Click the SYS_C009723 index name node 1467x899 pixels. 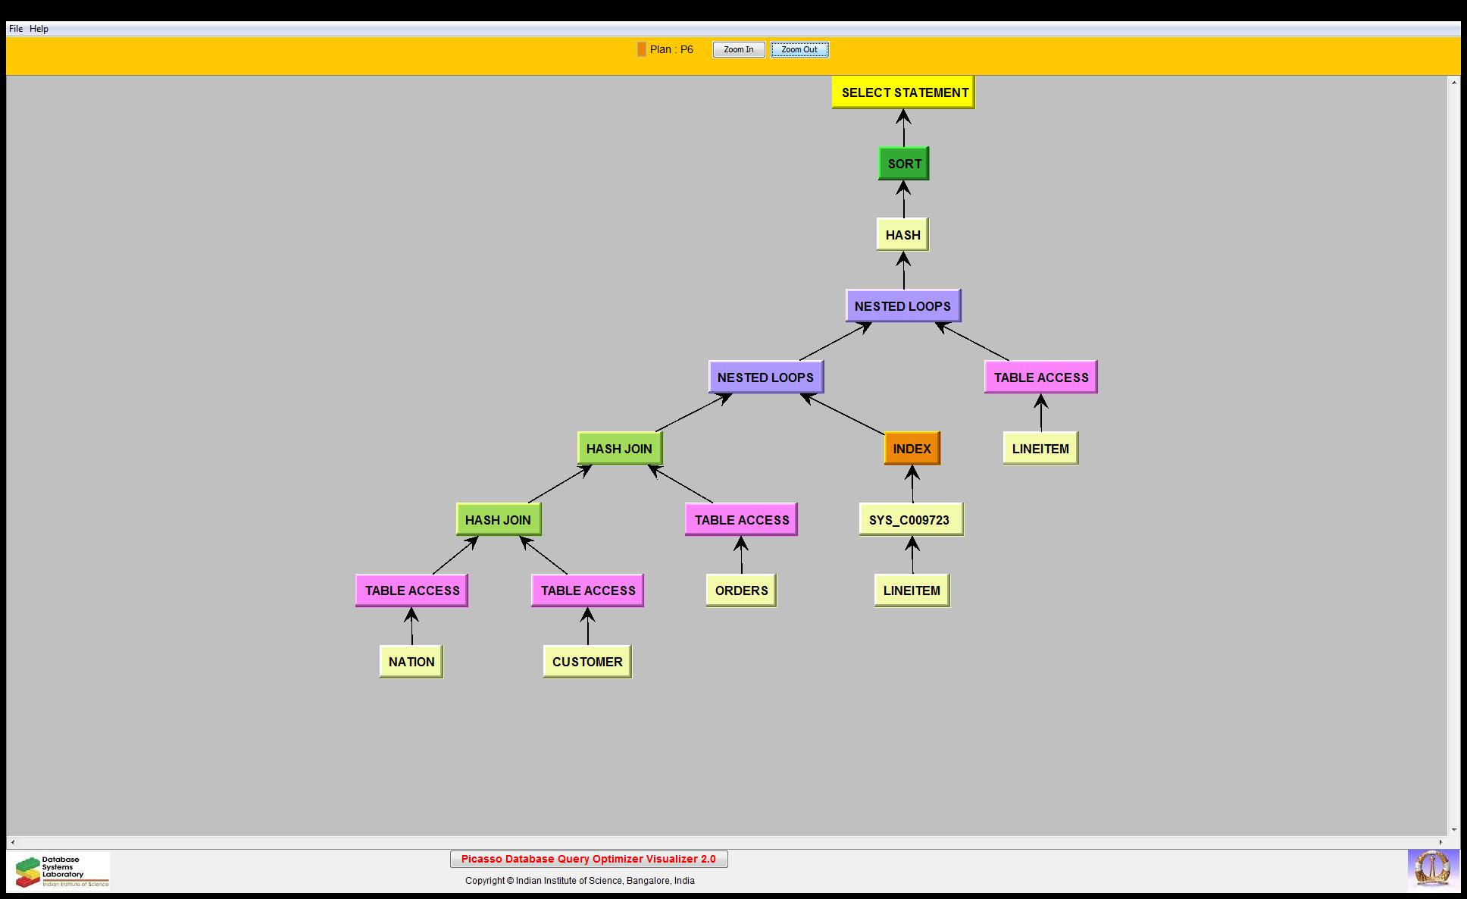tap(910, 520)
